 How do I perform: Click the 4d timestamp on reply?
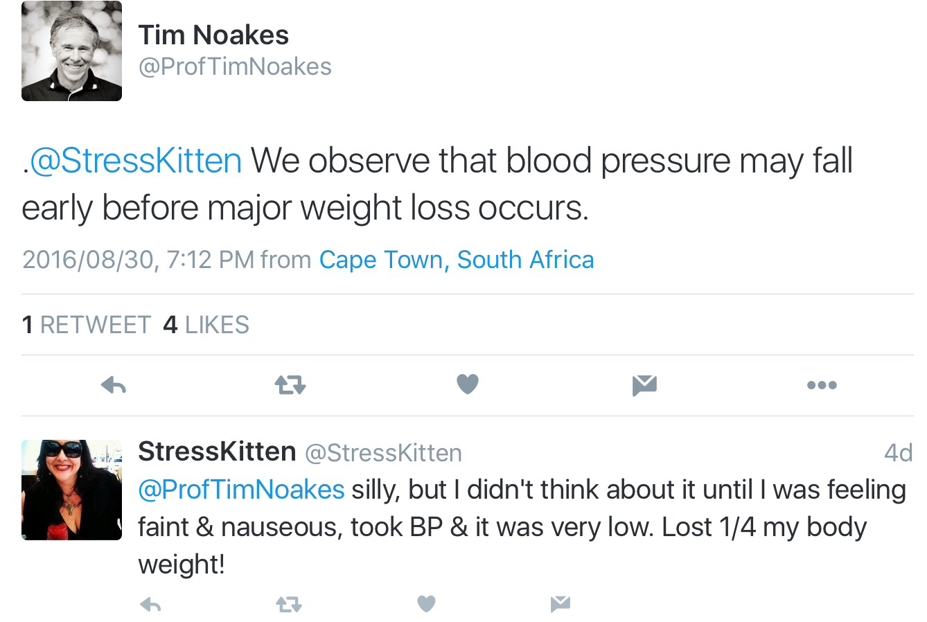(x=898, y=453)
